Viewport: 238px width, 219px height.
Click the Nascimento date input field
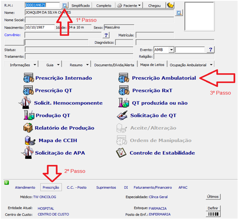pos(40,27)
